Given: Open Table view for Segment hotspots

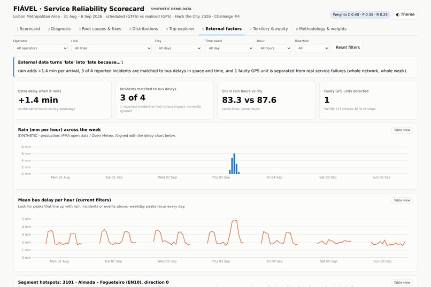Looking at the screenshot, I should 402,283.
